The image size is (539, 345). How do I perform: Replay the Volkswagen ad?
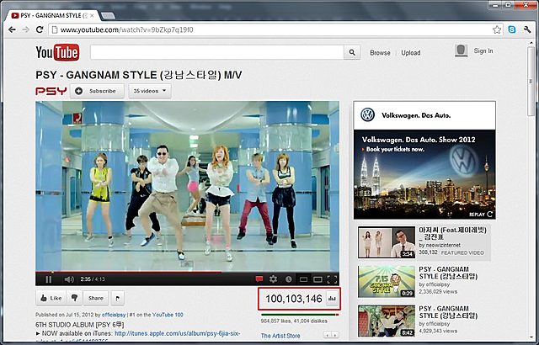tap(481, 215)
